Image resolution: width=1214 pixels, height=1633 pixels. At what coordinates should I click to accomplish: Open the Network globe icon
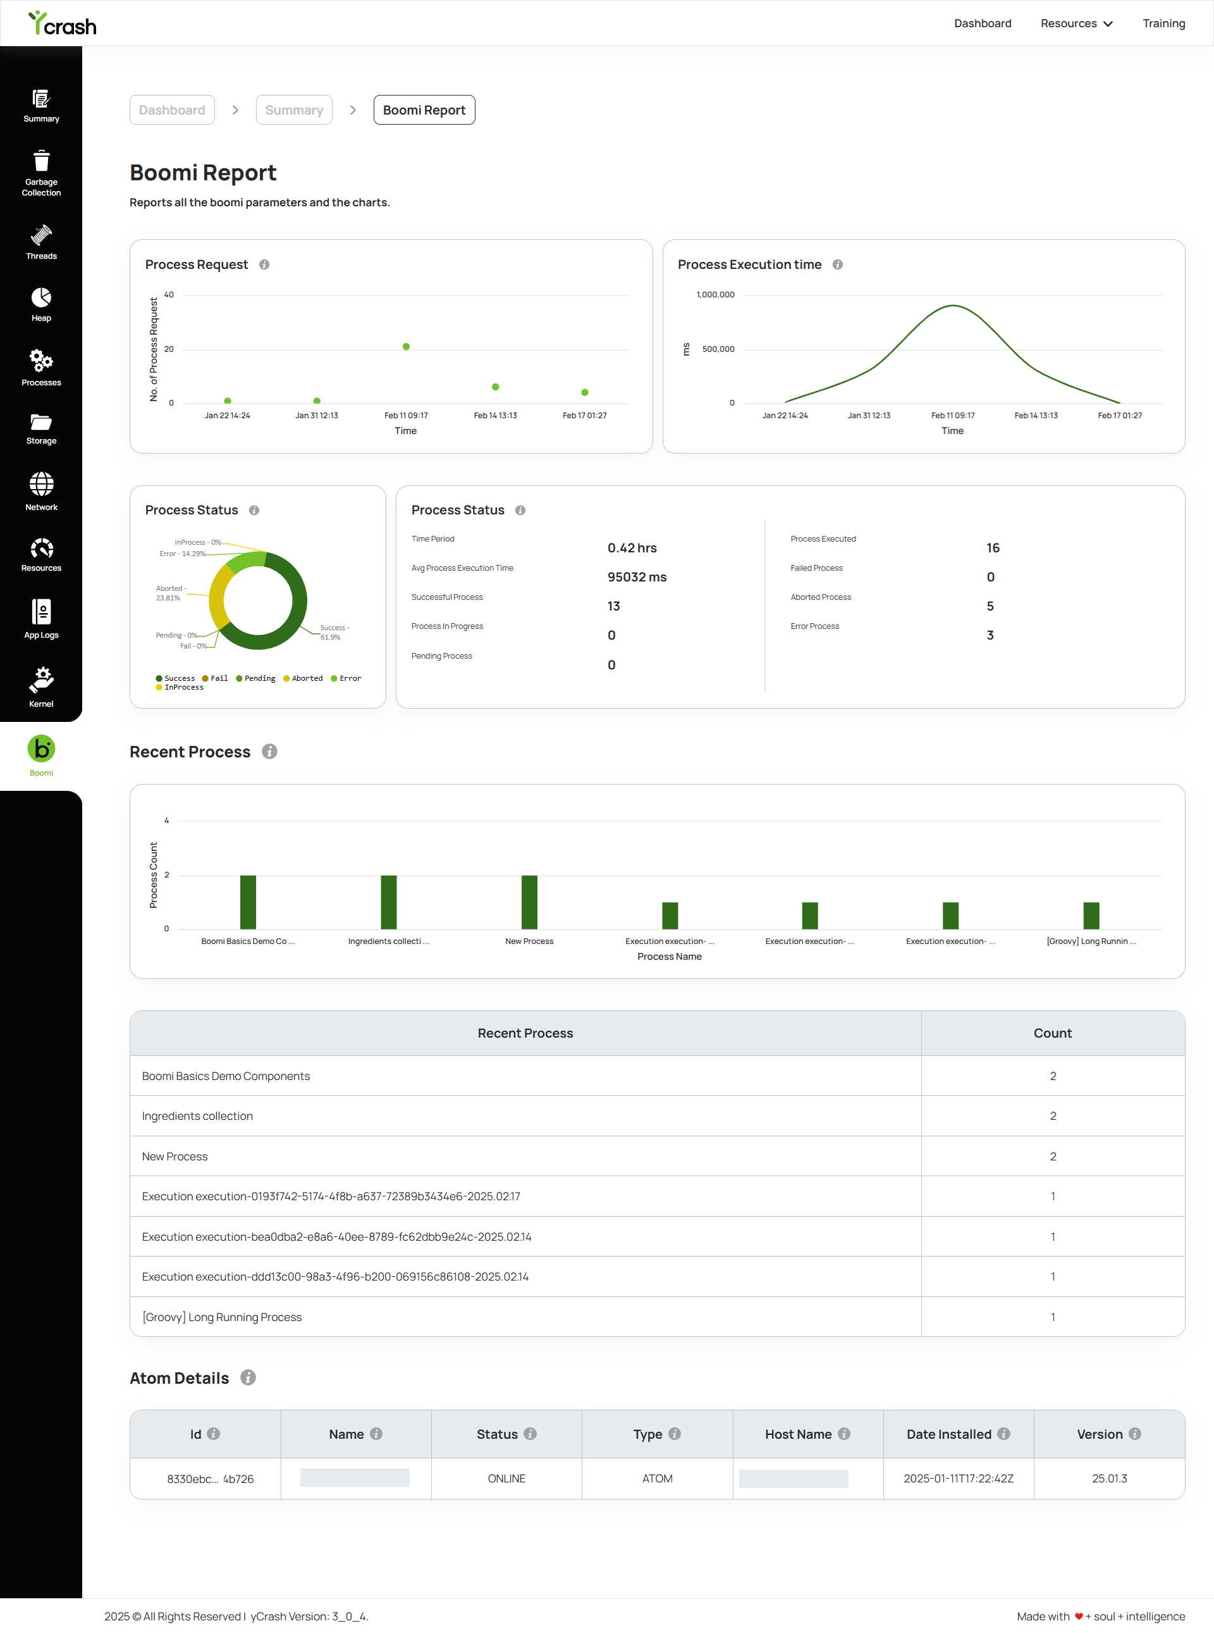[x=41, y=484]
